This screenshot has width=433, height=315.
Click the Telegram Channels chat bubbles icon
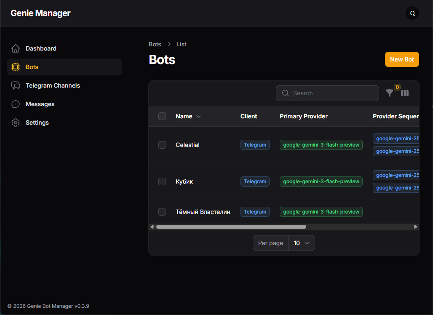16,85
